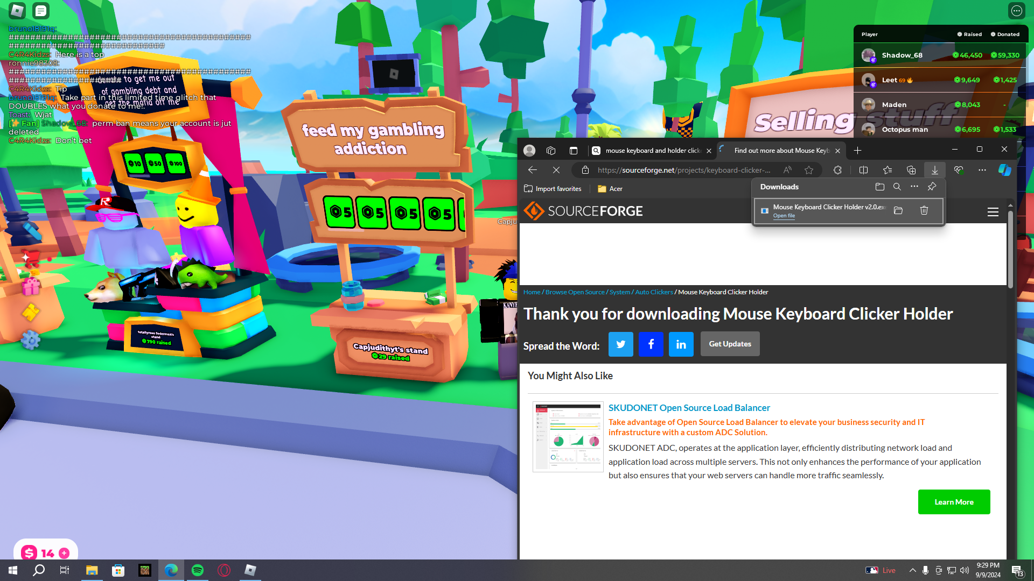This screenshot has height=581, width=1034.
Task: Share page on Twitter
Action: (x=620, y=344)
